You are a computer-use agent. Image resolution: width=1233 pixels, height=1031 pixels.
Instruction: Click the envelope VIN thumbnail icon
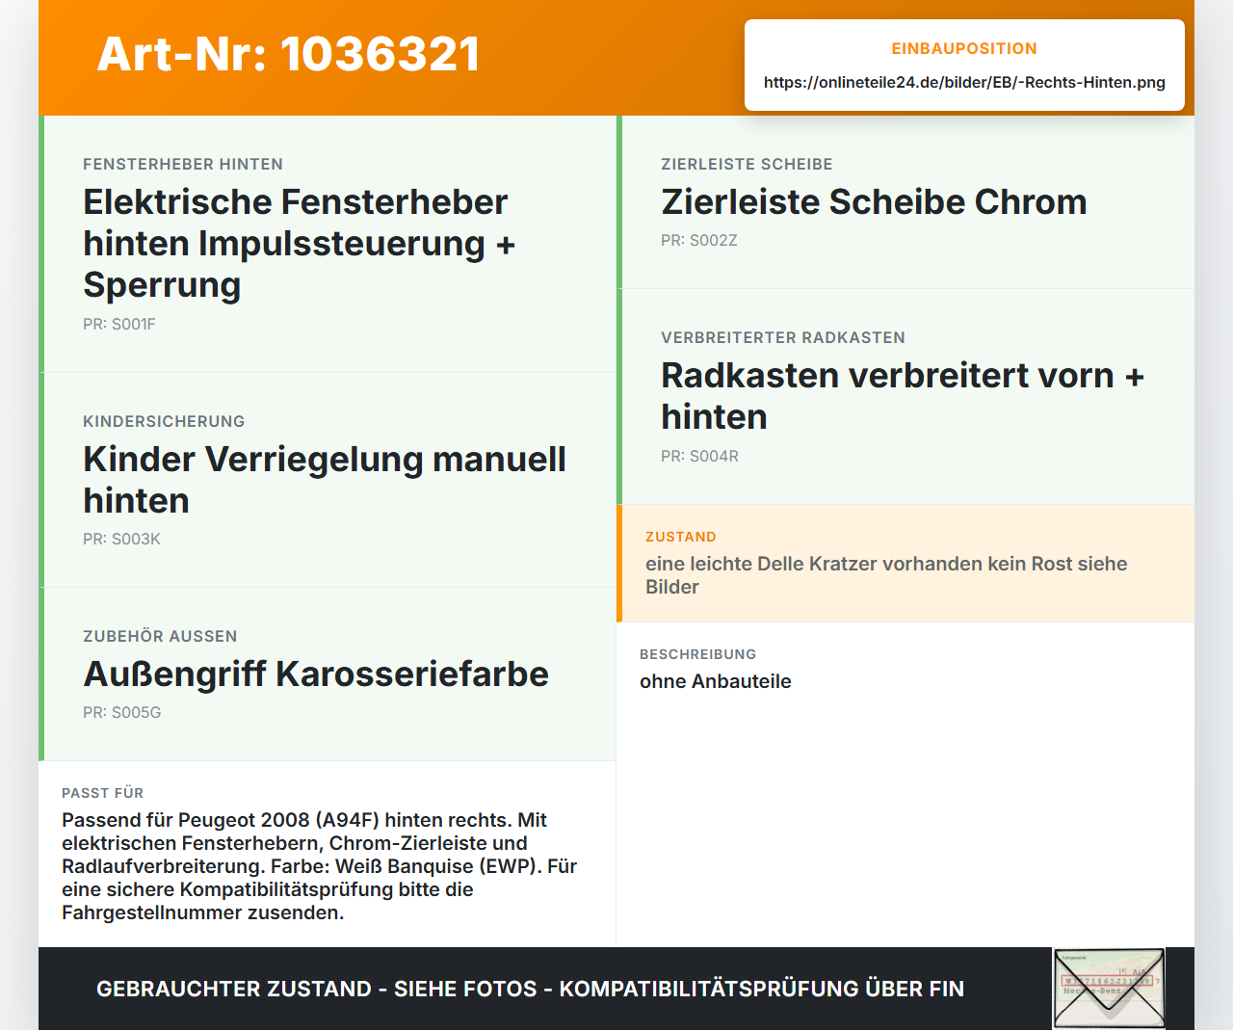[1109, 989]
